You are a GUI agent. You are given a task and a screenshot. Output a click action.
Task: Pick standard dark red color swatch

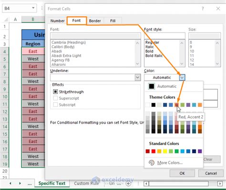pos(148,151)
